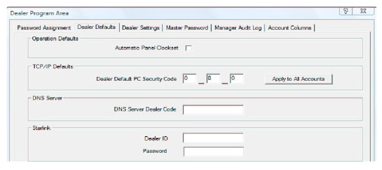Open the Dealer Settings tab

[141, 28]
